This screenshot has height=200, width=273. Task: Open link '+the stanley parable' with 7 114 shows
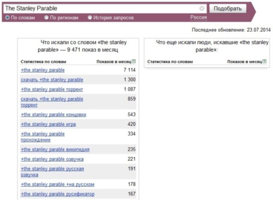[x=43, y=70]
